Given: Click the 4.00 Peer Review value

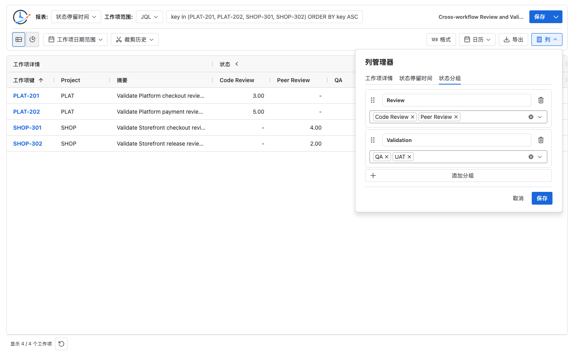Looking at the screenshot, I should [x=316, y=128].
